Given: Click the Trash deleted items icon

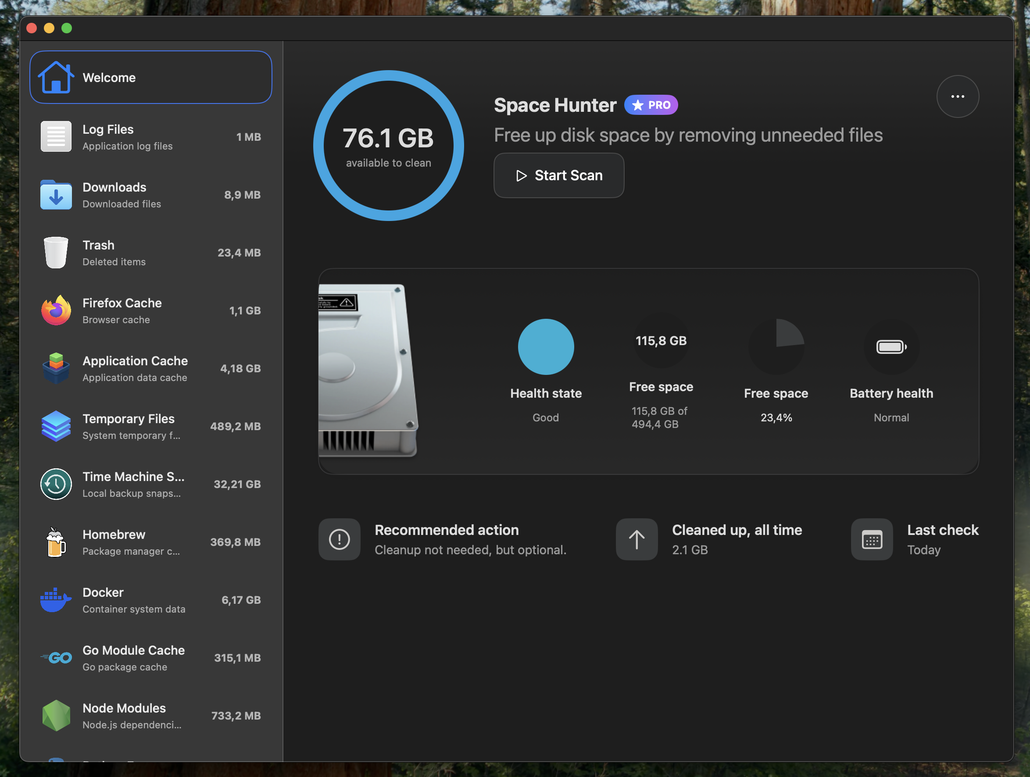Looking at the screenshot, I should [55, 252].
